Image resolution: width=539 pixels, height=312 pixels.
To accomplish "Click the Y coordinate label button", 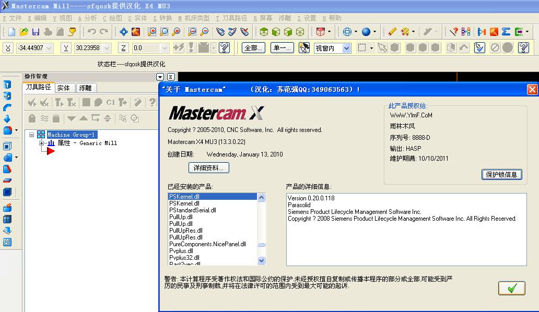I will point(66,48).
